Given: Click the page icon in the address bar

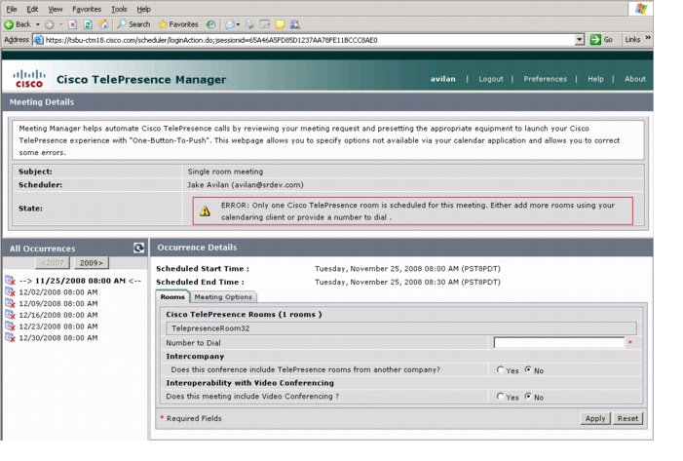Looking at the screenshot, I should (x=39, y=40).
